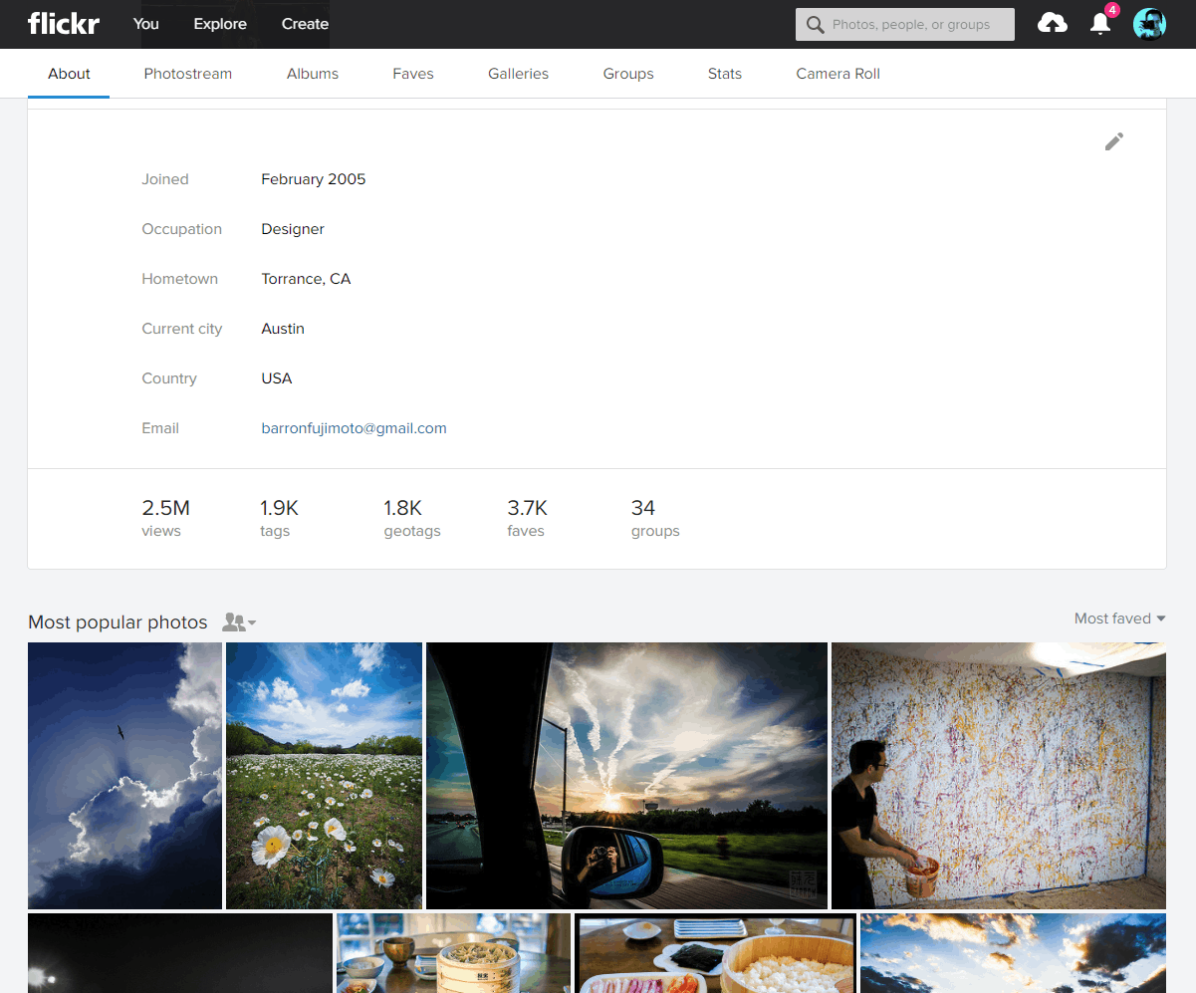Click the search magnifier icon
Image resolution: width=1196 pixels, height=993 pixels.
pyautogui.click(x=816, y=24)
